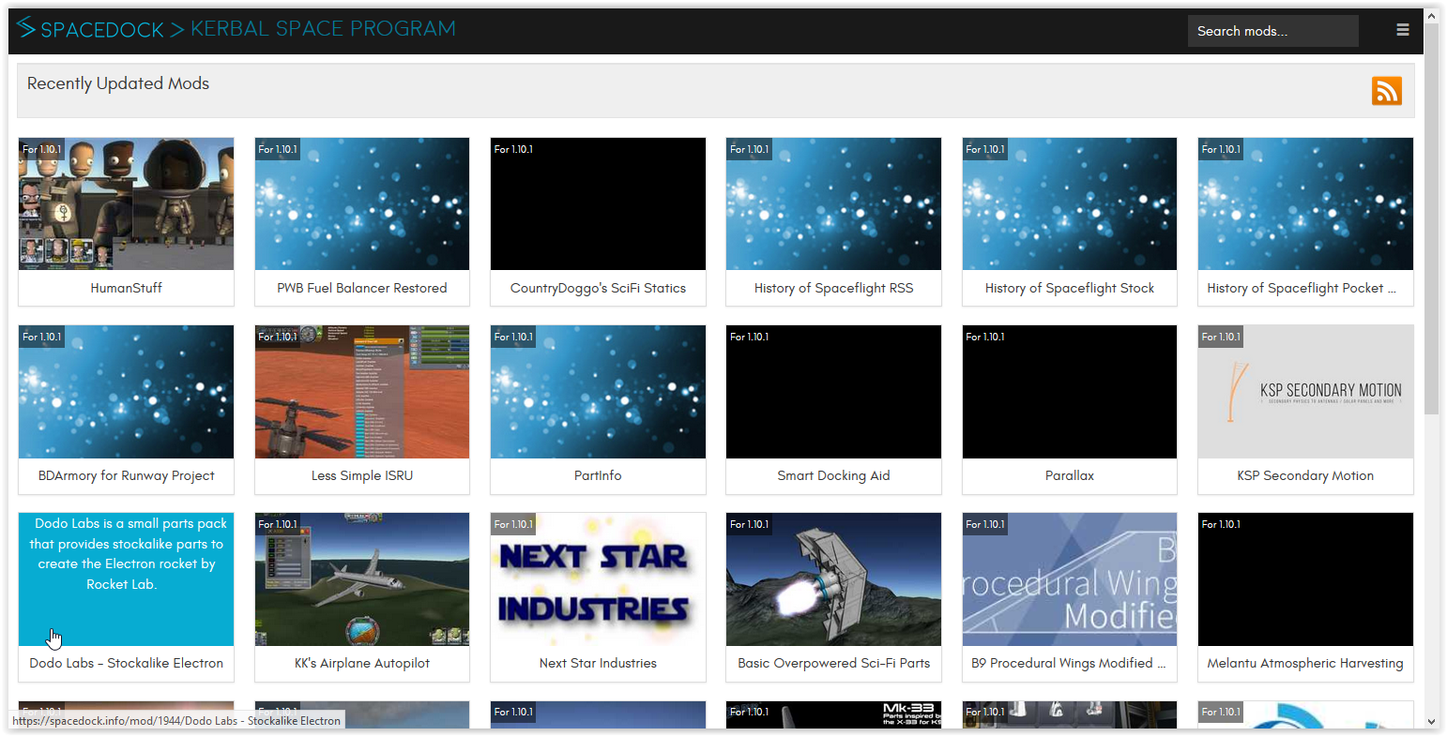Open the KERBAL SPACE PROGRAM link
Viewport: 1447px width, 736px height.
(323, 28)
